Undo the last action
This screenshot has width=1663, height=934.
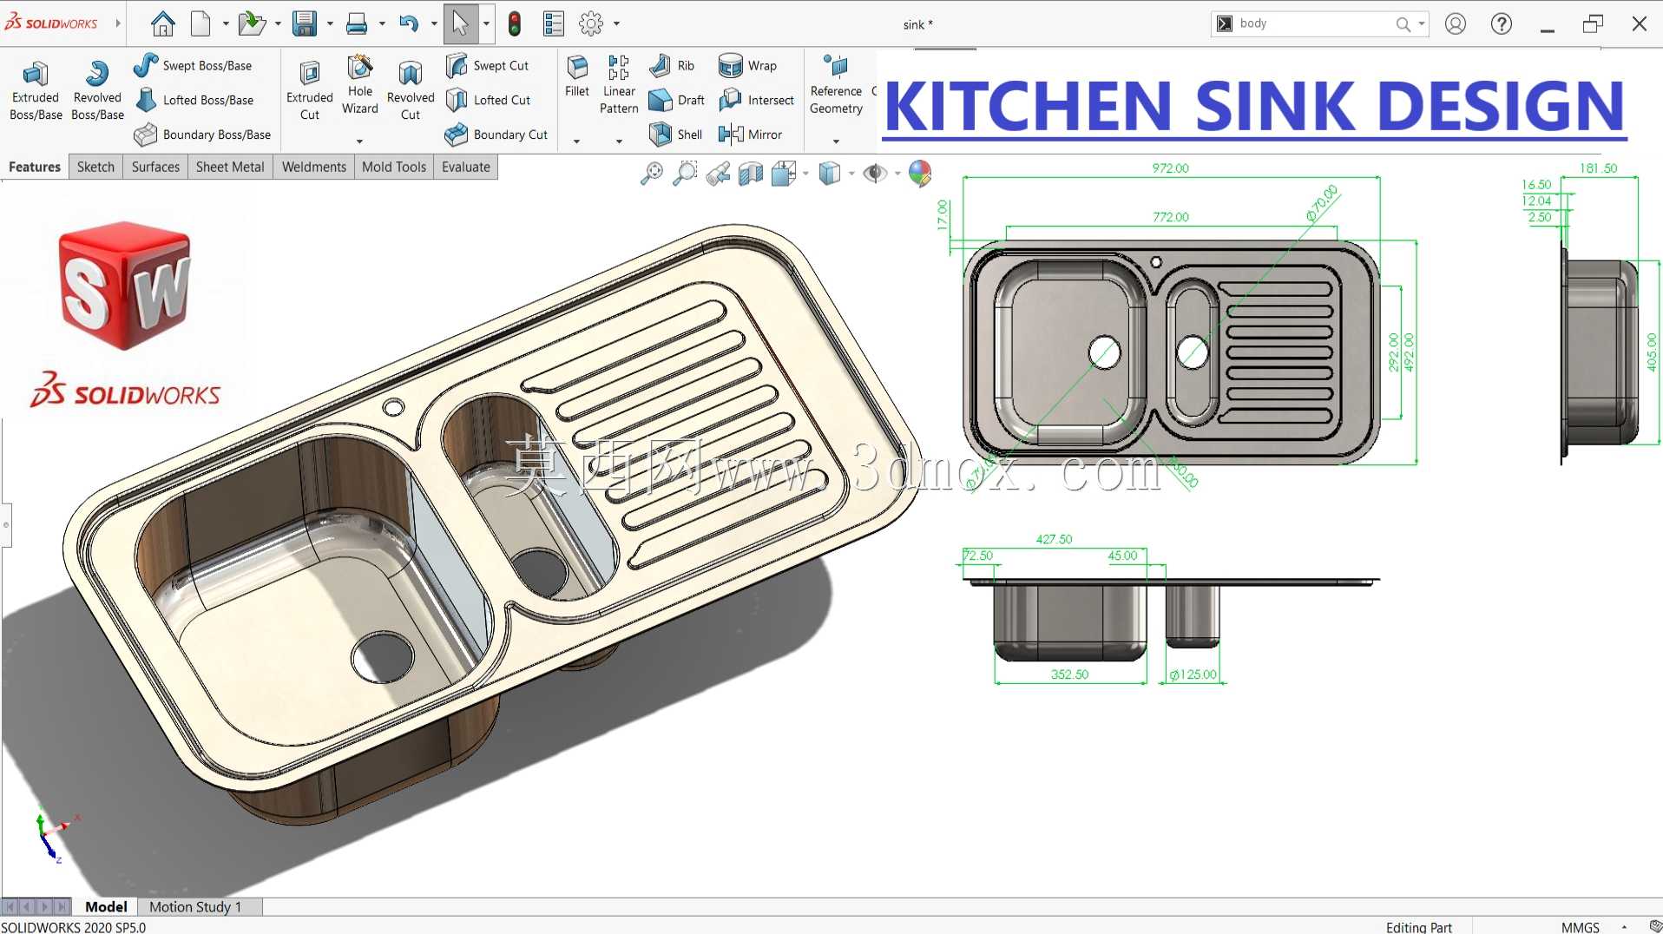[x=409, y=23]
